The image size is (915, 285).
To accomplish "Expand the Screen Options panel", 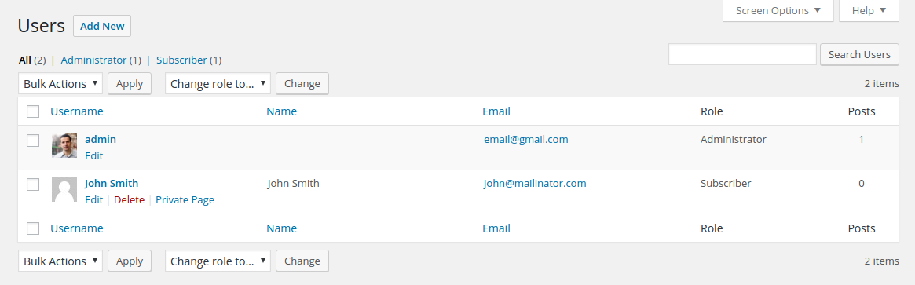I will tap(778, 10).
